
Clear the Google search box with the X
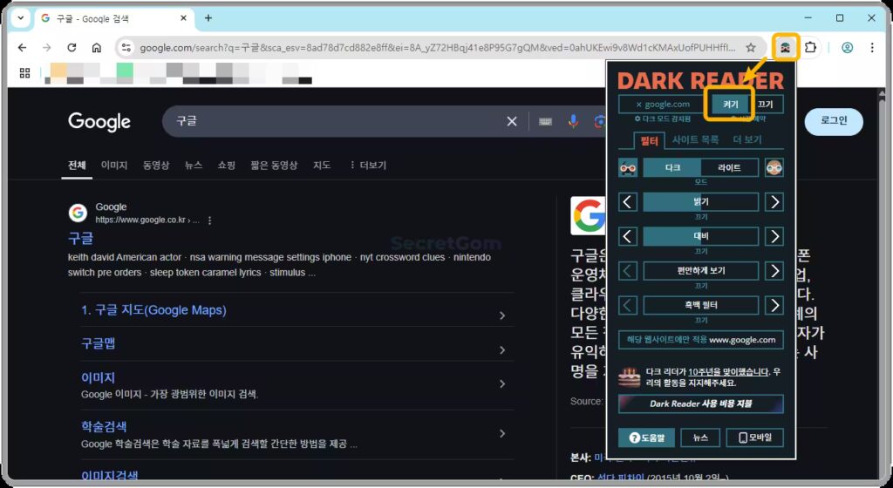coord(512,121)
